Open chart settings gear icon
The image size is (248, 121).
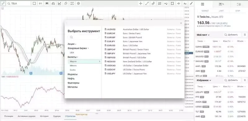(x=78, y=3)
